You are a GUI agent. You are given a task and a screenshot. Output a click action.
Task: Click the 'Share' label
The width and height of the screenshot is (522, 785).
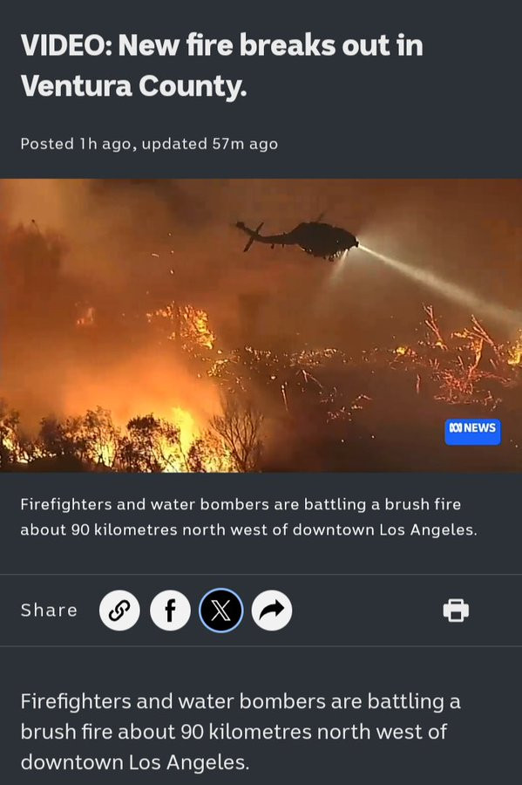[x=49, y=611]
